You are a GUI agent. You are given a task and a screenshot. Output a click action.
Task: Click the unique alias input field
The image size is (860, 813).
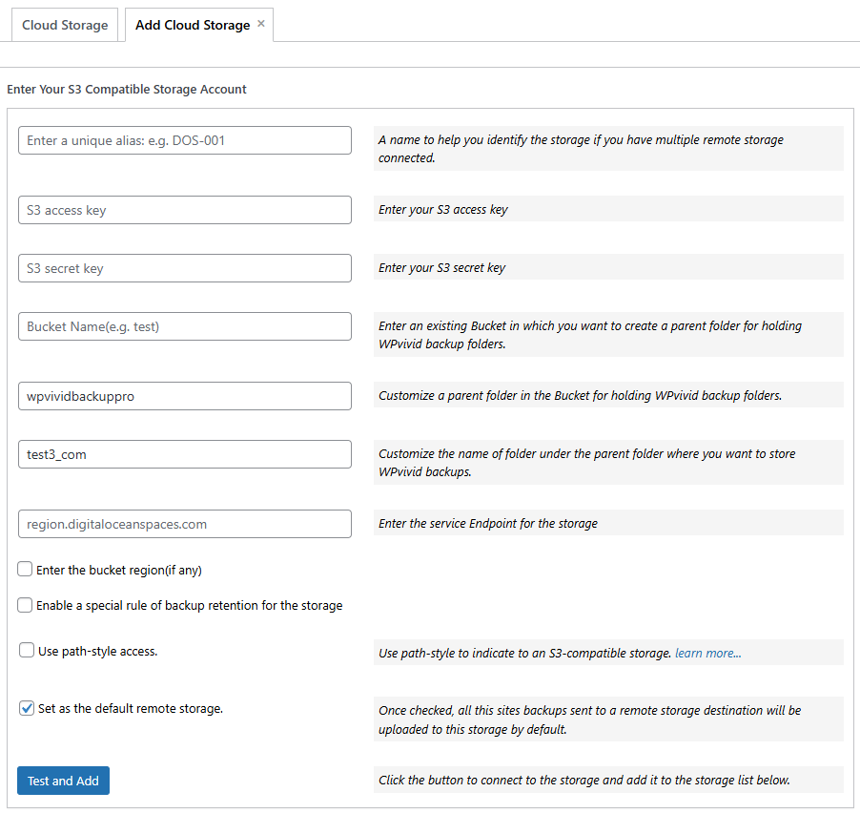184,139
